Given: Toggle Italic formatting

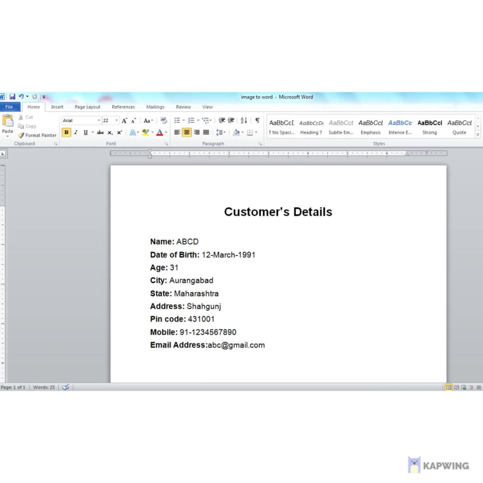Looking at the screenshot, I should [76, 132].
